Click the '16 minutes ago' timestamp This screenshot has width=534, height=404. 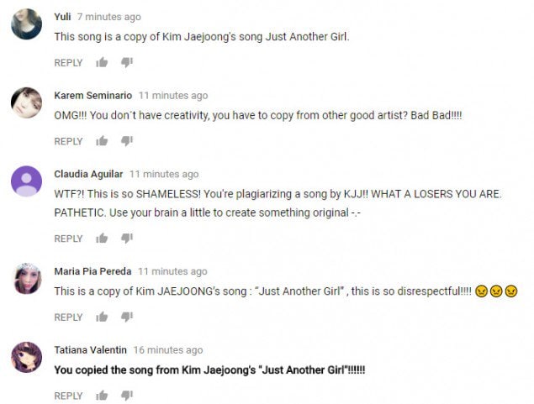pos(167,350)
